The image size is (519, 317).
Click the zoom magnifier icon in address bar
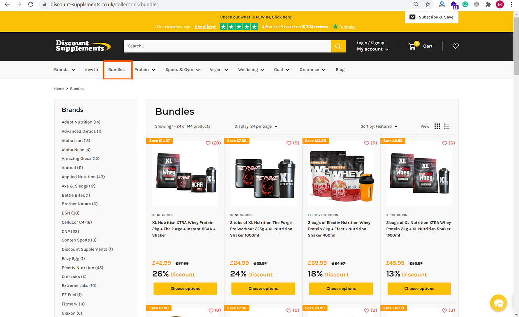point(416,4)
